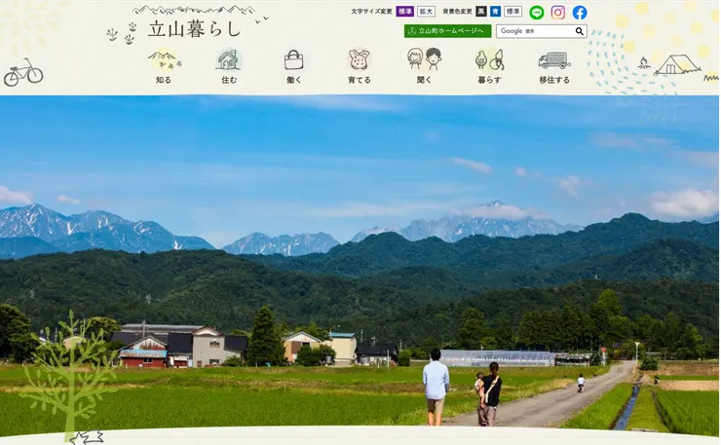Click the mountain icon above 知る
This screenshot has width=721, height=445.
(164, 60)
